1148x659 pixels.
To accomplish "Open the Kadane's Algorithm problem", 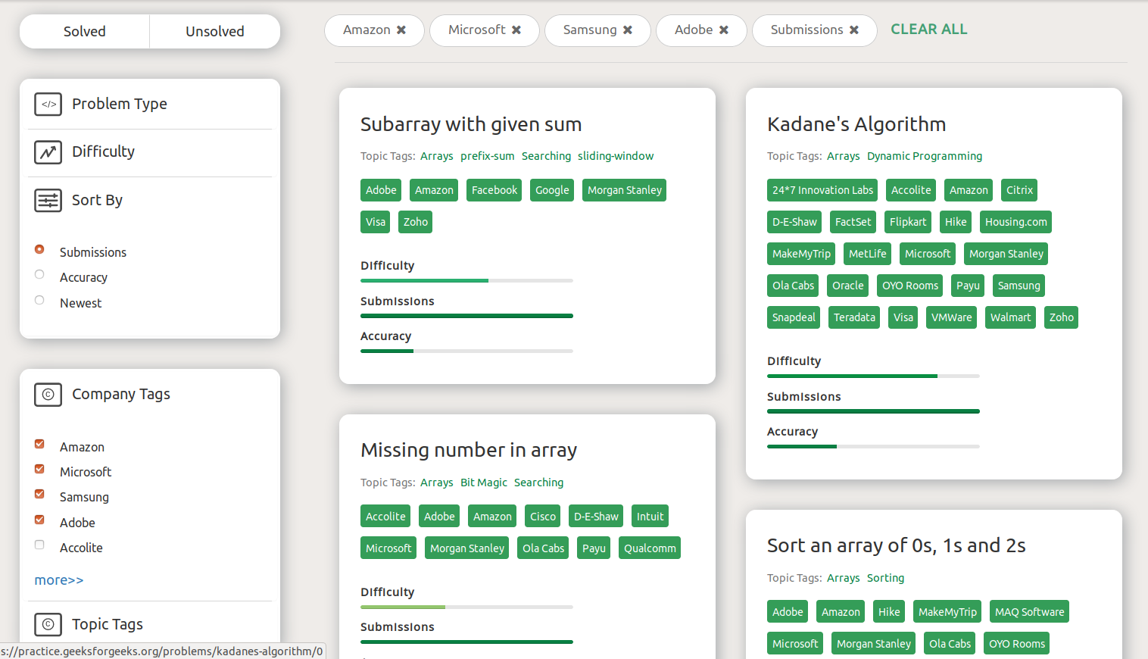I will click(x=856, y=124).
